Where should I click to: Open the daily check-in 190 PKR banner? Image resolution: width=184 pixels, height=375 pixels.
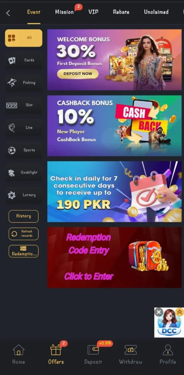pyautogui.click(x=114, y=192)
